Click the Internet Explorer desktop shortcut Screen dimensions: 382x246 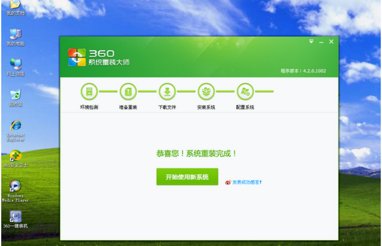pos(15,126)
